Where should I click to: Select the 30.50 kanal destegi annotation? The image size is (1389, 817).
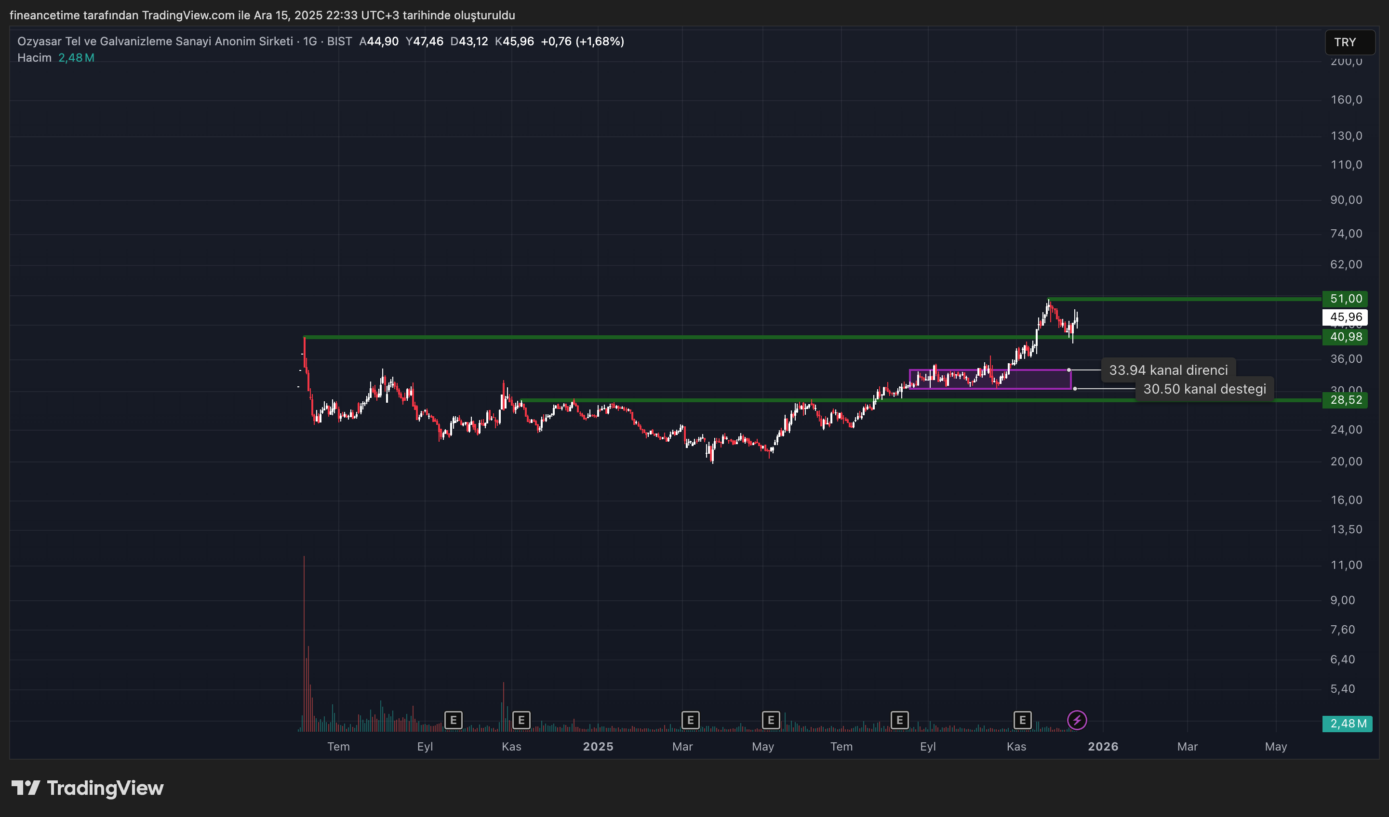click(1204, 389)
